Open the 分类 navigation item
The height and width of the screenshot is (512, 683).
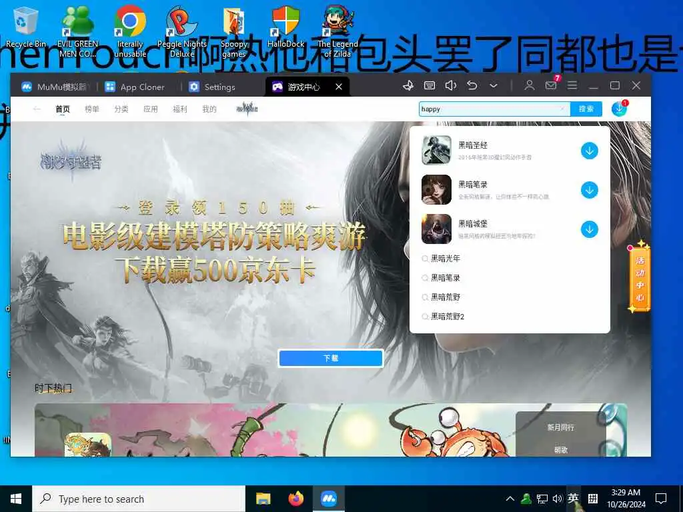click(121, 109)
